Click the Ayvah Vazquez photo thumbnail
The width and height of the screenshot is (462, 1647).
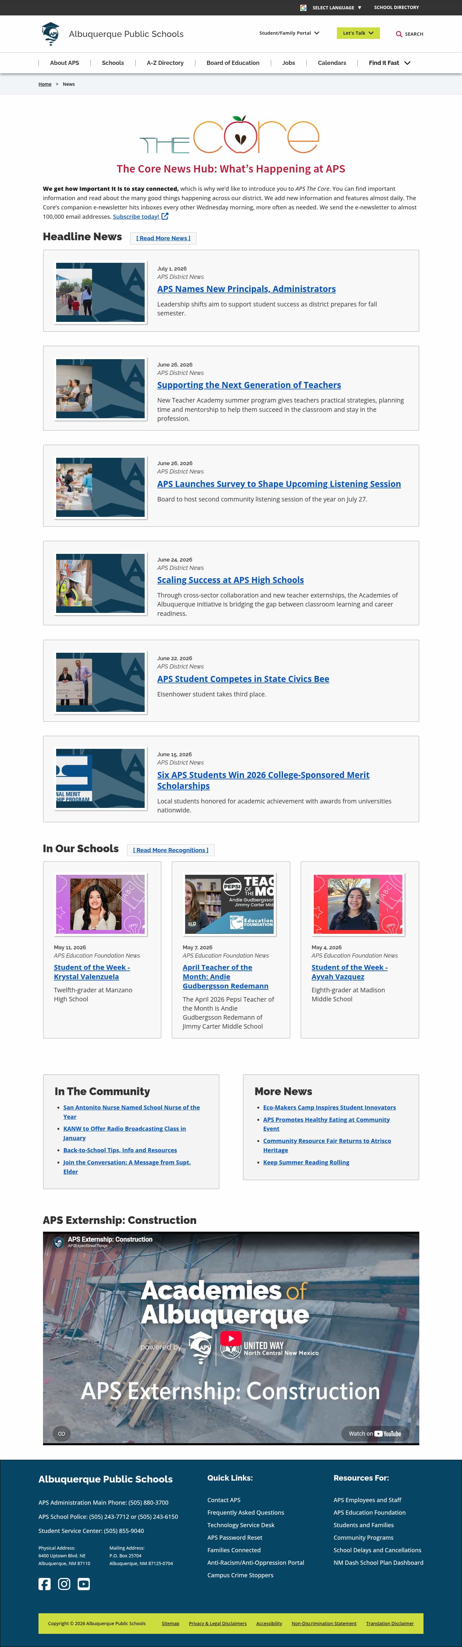358,905
